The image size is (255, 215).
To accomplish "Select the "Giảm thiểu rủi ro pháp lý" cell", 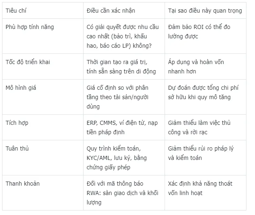I will coord(201,153).
